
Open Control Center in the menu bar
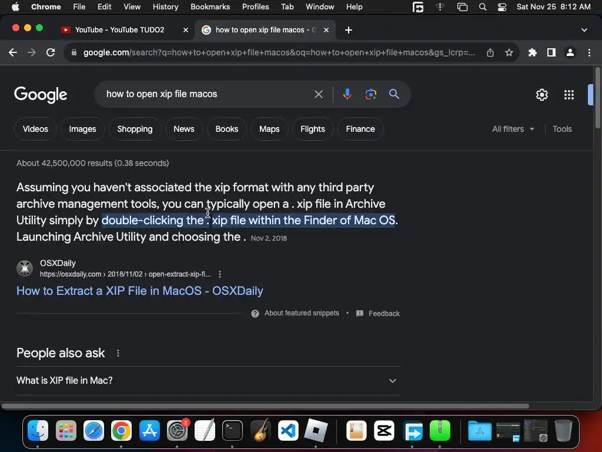502,7
